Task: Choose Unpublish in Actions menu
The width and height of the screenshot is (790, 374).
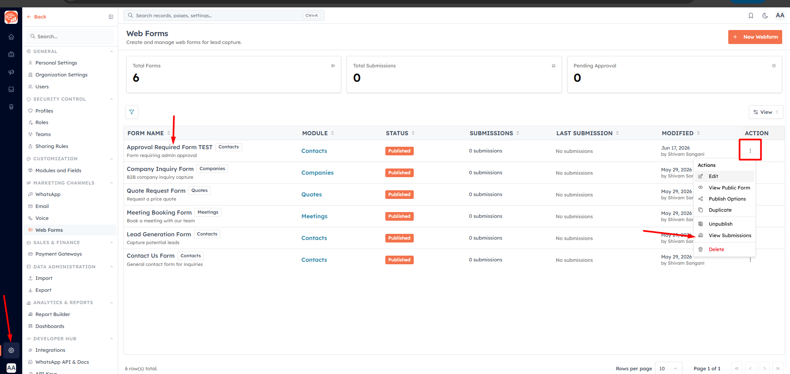Action: click(x=725, y=224)
